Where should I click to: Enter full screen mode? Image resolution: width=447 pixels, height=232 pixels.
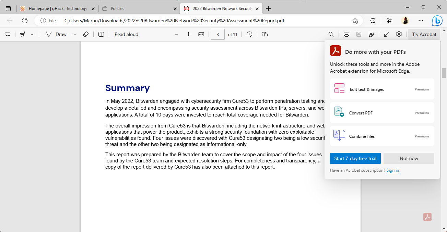tap(387, 34)
